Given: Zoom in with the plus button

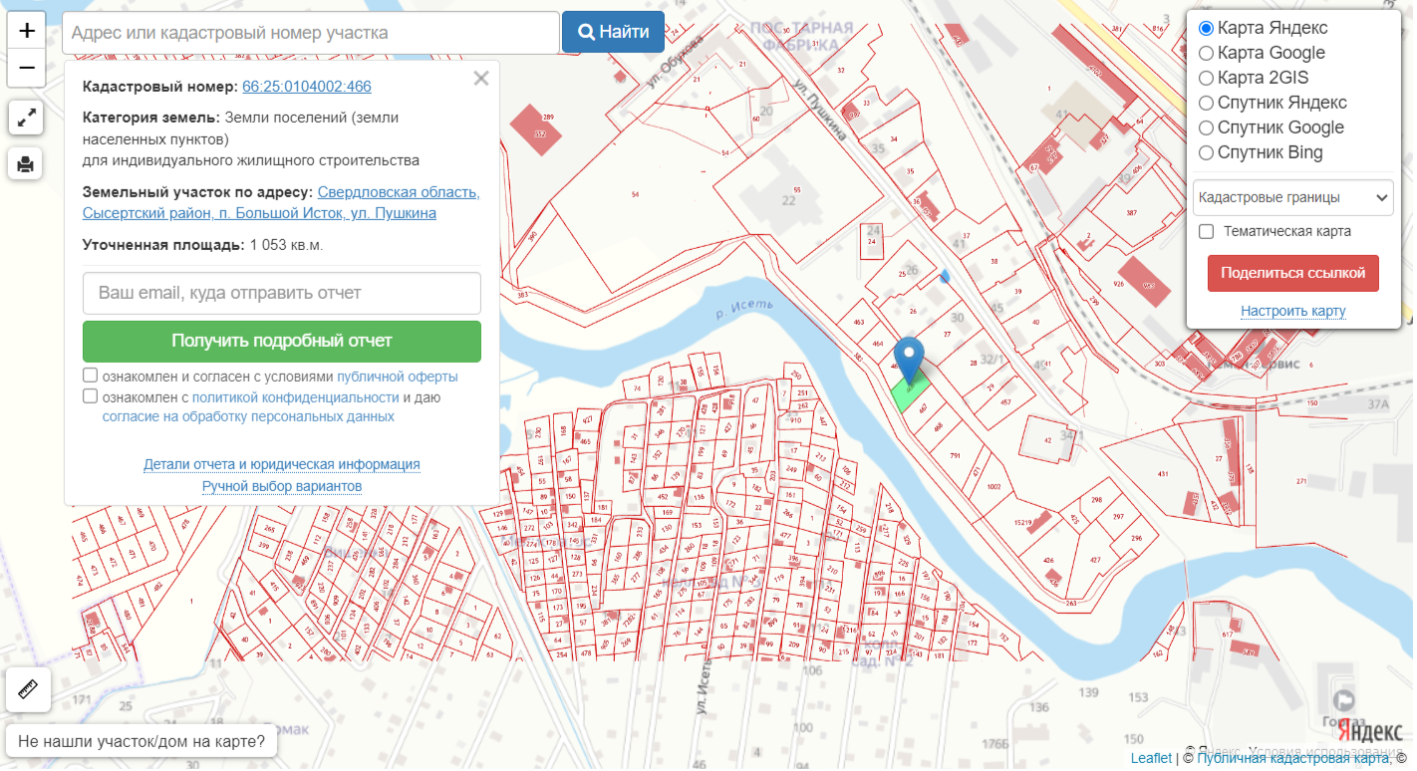Looking at the screenshot, I should [x=26, y=30].
